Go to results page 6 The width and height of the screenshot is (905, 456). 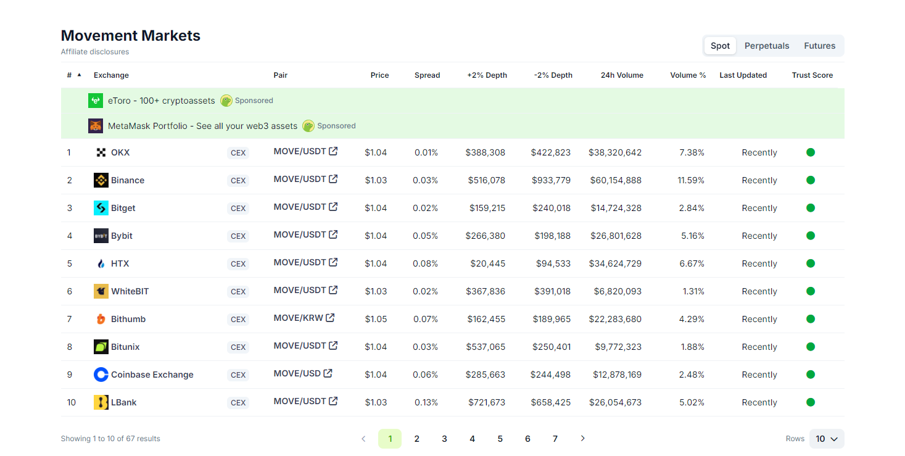click(x=527, y=439)
